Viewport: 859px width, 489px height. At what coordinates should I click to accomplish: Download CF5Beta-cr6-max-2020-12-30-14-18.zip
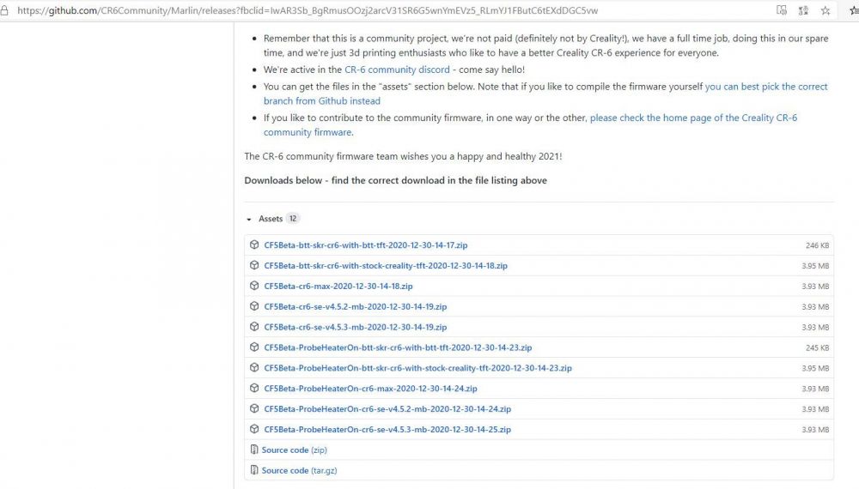pos(338,286)
